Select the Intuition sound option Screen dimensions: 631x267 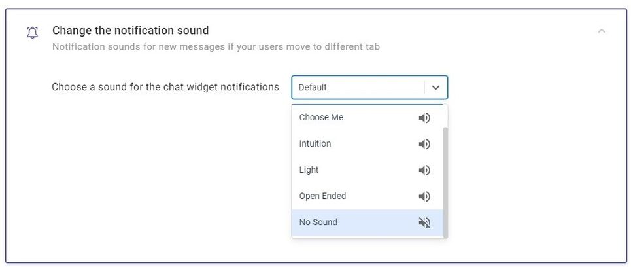coord(367,144)
